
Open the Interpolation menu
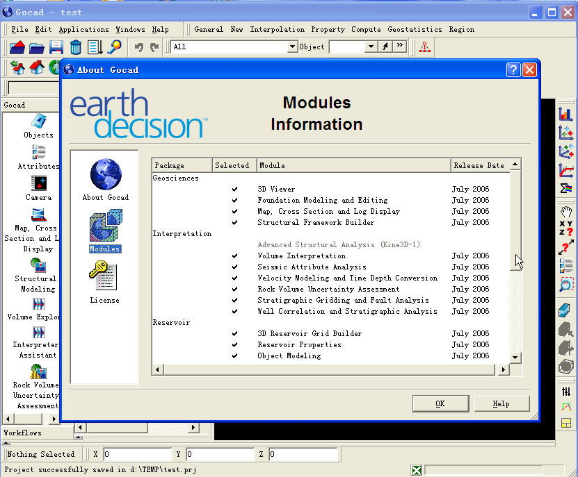(278, 29)
